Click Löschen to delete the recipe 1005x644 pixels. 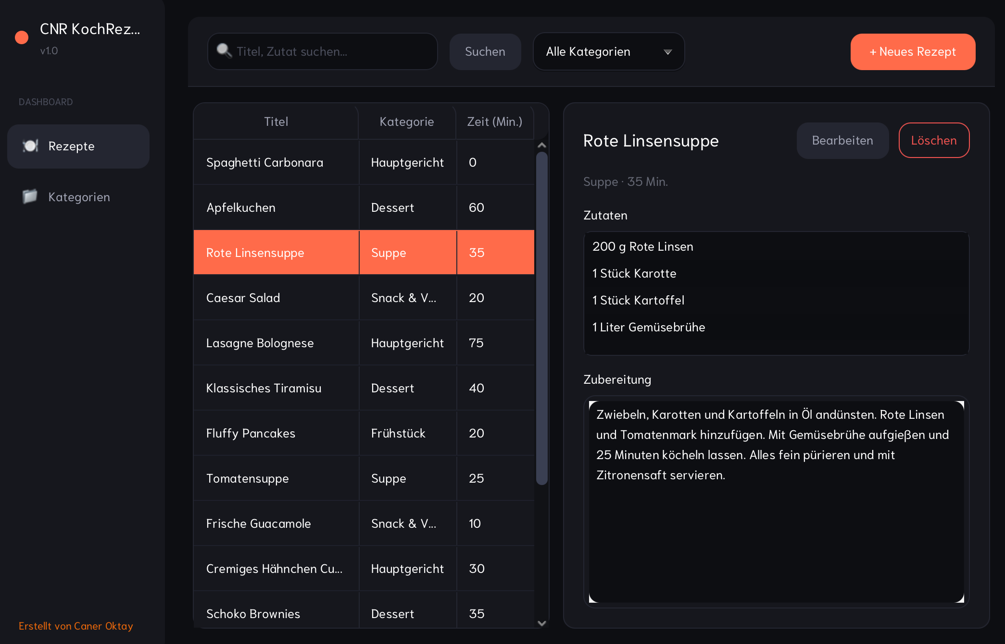[x=934, y=141]
